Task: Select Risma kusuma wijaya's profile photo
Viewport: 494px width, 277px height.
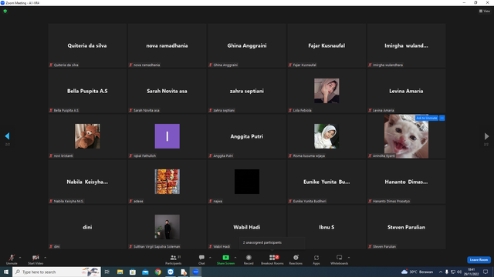Action: (x=327, y=136)
